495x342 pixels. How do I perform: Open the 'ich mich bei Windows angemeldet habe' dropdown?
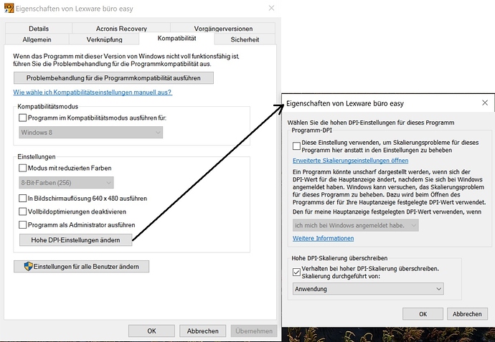[355, 225]
